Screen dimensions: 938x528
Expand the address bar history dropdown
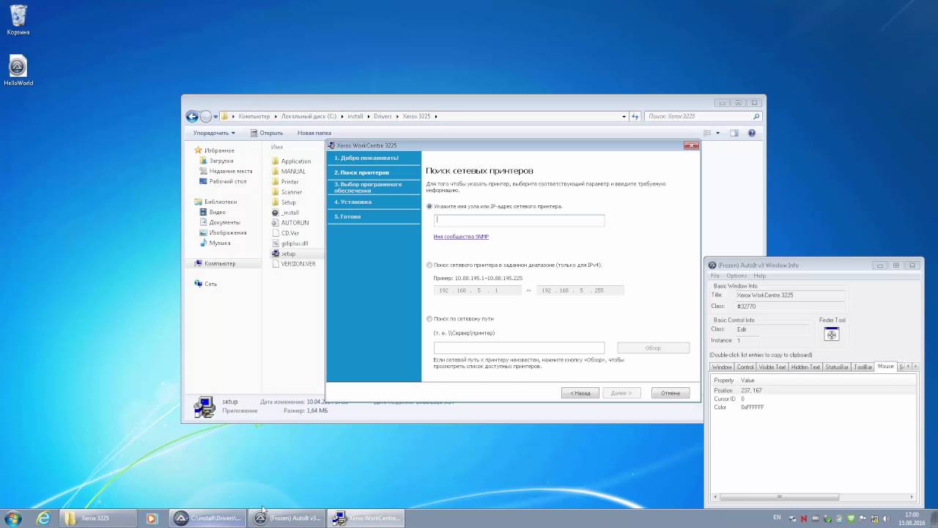click(x=624, y=116)
